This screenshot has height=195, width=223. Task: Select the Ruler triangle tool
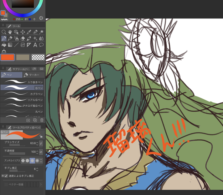(x=29, y=45)
